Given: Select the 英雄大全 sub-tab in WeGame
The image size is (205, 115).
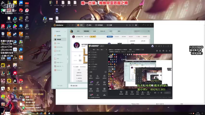Looking at the screenshot, I should [x=103, y=31].
